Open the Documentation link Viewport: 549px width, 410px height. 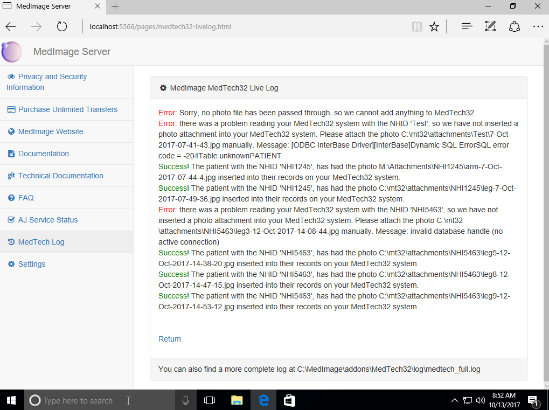tap(44, 154)
